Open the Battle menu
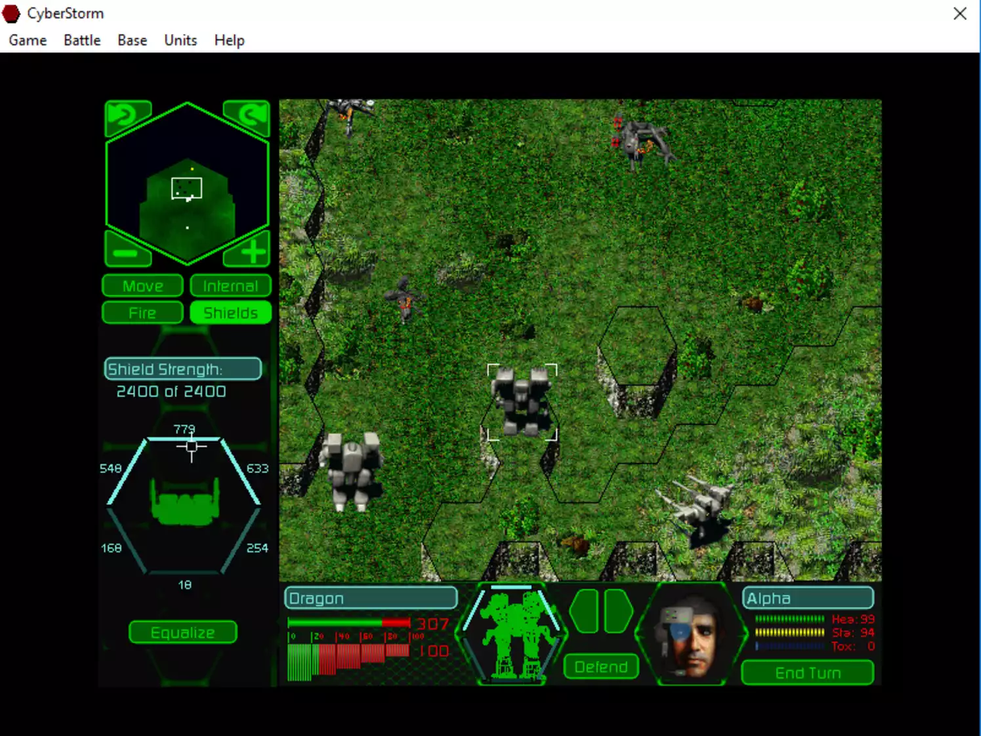The width and height of the screenshot is (981, 736). [x=81, y=40]
